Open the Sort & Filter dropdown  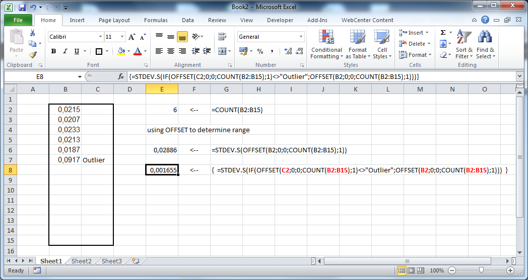tap(465, 44)
